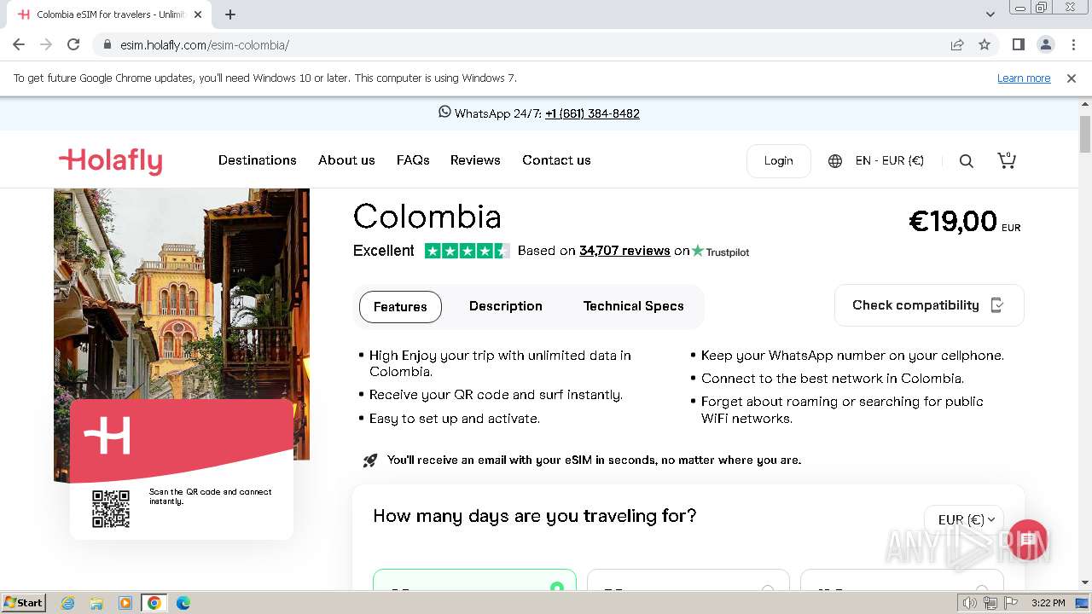Click Check compatibility button
The height and width of the screenshot is (614, 1092).
pyautogui.click(x=929, y=305)
